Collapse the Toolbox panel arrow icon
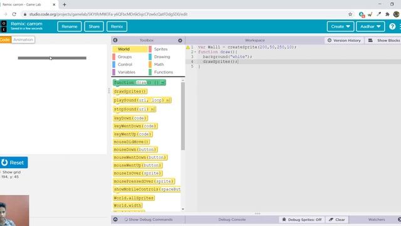Image resolution: width=401 pixels, height=226 pixels. point(115,40)
